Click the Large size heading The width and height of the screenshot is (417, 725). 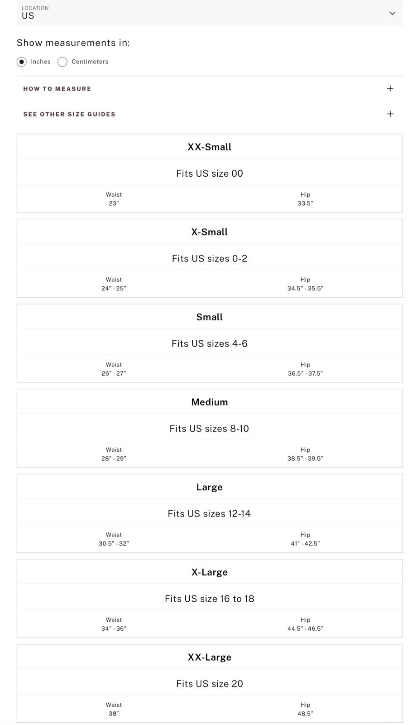pos(210,487)
